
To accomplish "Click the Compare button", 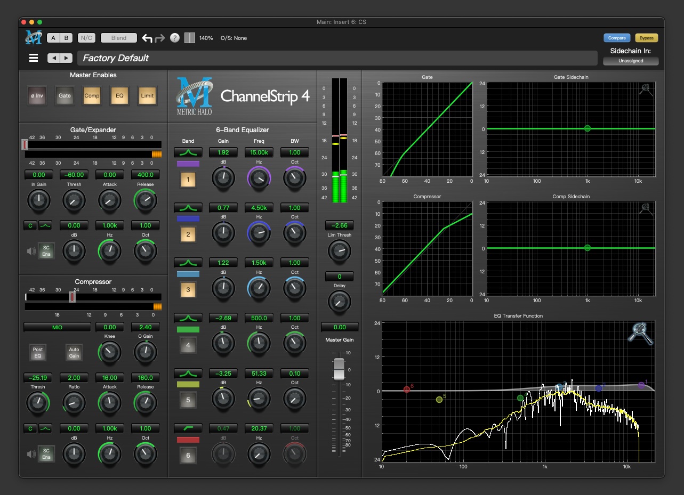I will coord(617,38).
